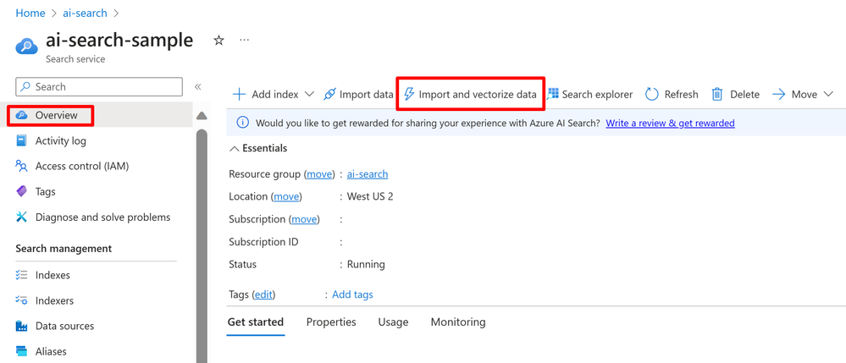This screenshot has height=363, width=846.
Task: Open Tags in the sidebar
Action: coord(46,191)
